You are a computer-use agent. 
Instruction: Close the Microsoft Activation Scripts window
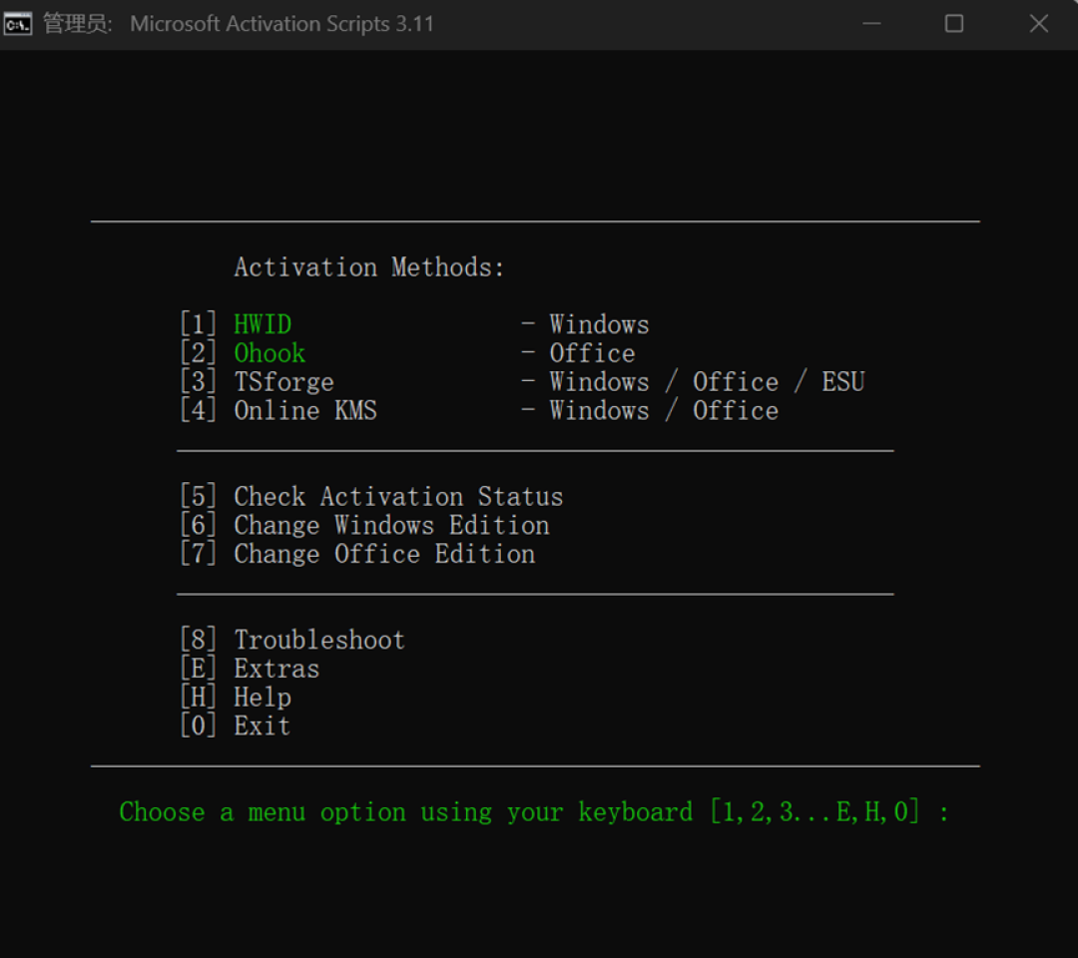(1038, 24)
